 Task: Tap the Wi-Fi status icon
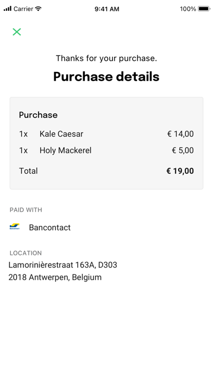point(38,9)
